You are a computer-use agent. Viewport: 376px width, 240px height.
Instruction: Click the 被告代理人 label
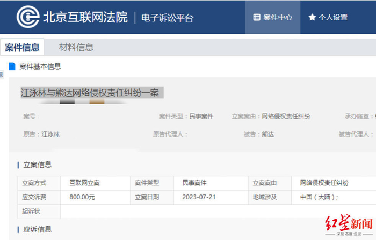click(356, 134)
